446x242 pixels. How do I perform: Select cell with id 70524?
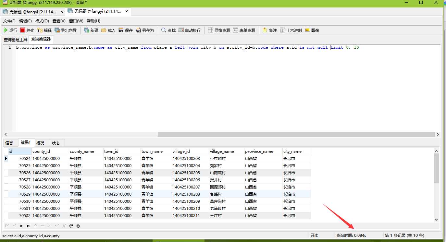[x=20, y=159]
